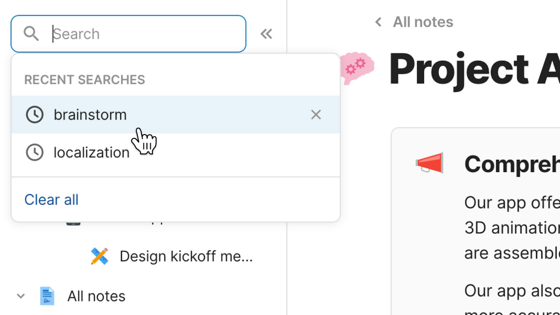Focus the Search input field

146,34
